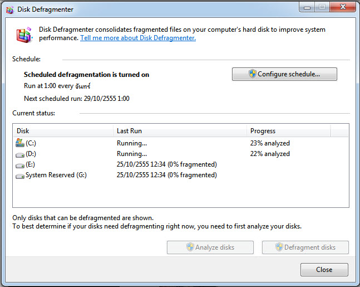Viewport: 360px width, 287px height.
Task: Open Tell me more about Disk Defragmenter link
Action: [138, 38]
